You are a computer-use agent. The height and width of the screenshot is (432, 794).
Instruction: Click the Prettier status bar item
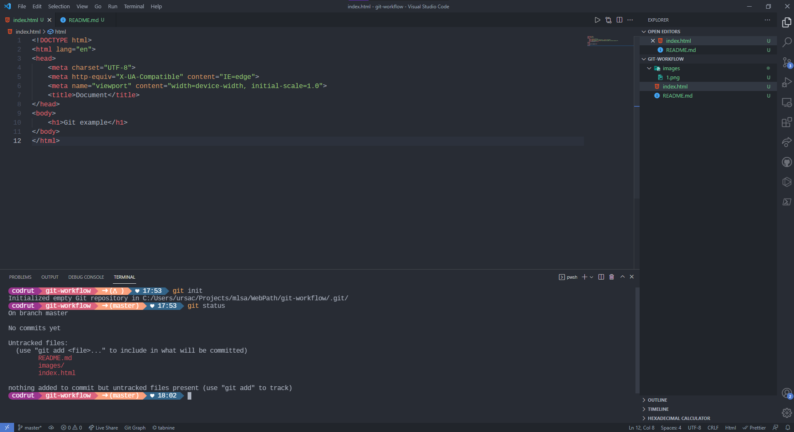[x=754, y=427]
